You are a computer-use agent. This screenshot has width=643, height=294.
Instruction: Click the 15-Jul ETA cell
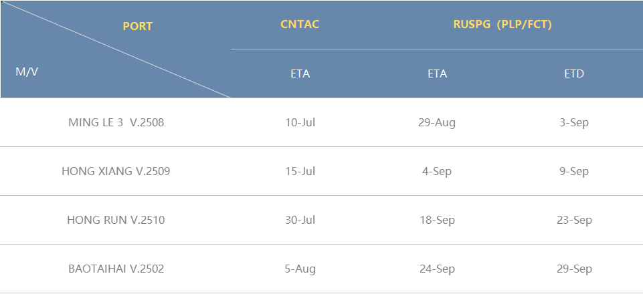[x=300, y=171]
